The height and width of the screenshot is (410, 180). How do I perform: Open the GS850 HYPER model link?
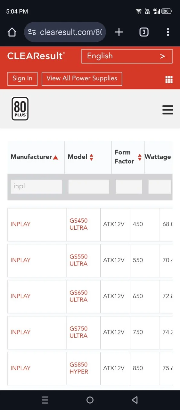click(79, 368)
